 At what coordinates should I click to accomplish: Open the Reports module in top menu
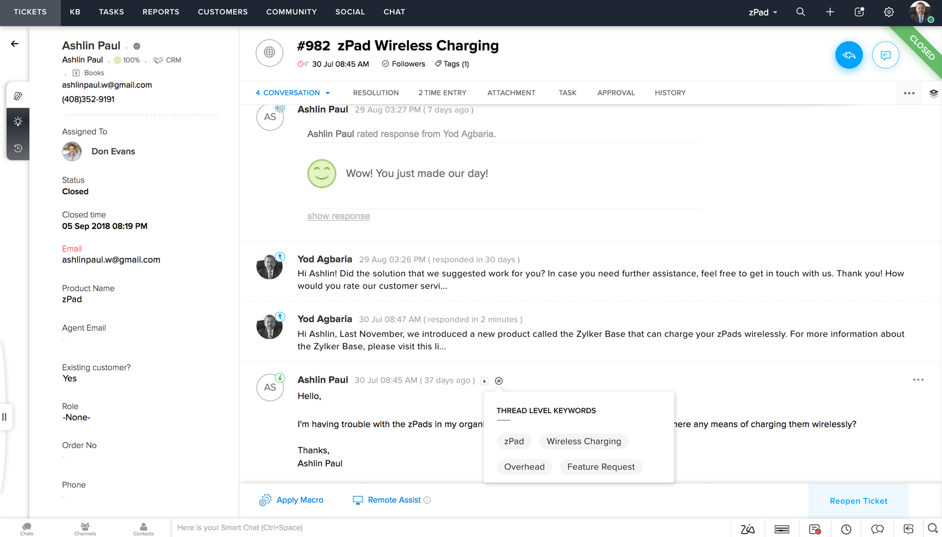(161, 12)
